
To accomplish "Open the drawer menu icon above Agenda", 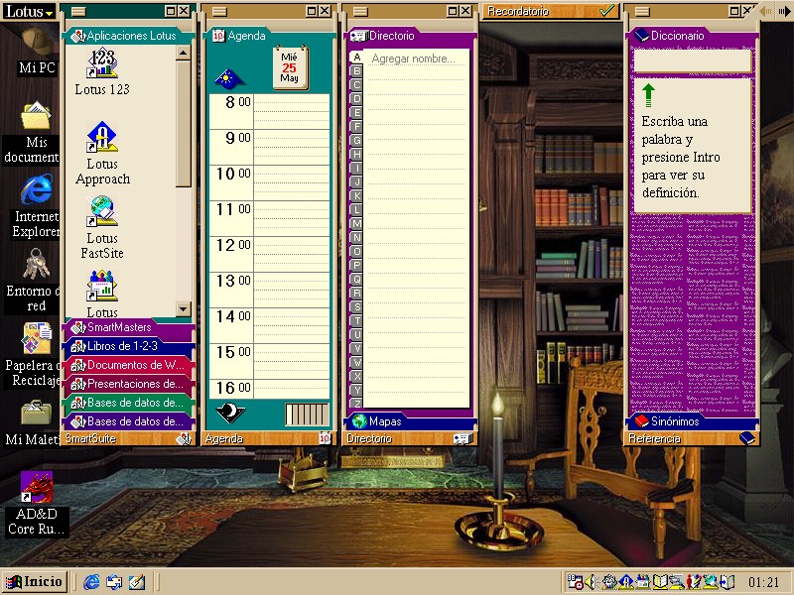I will tap(219, 11).
